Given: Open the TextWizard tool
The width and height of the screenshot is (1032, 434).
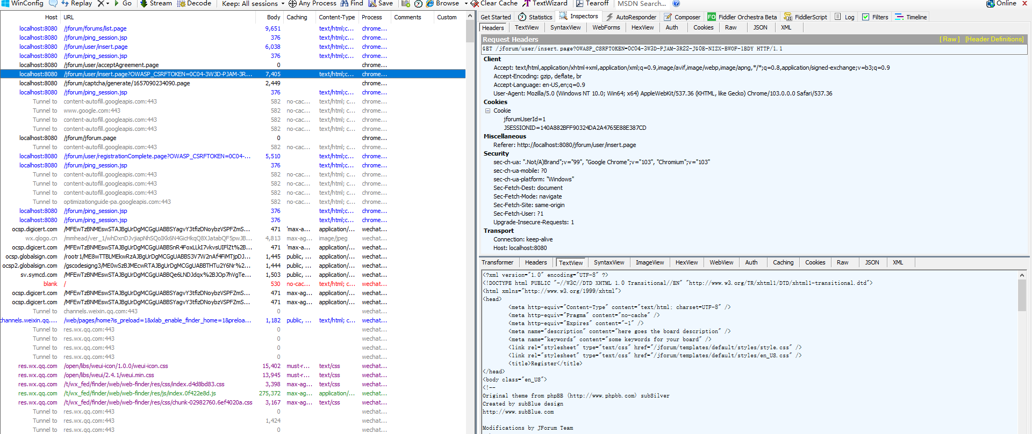Looking at the screenshot, I should [545, 3].
